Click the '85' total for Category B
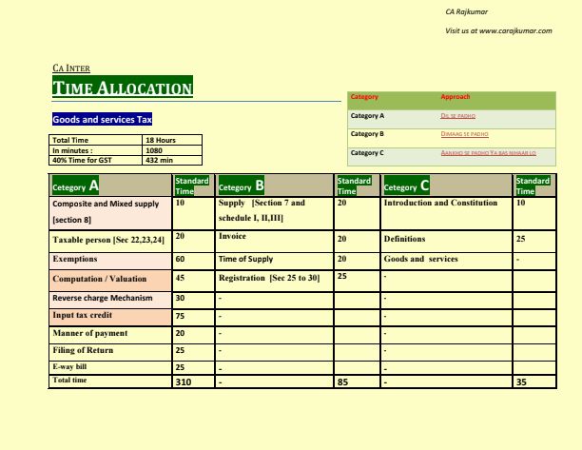Viewport: 582px width, 450px height. pyautogui.click(x=357, y=382)
